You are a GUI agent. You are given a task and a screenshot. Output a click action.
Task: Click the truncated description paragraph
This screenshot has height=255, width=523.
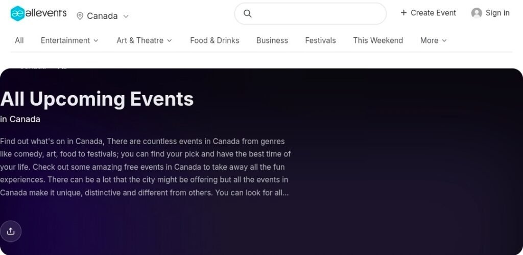click(146, 167)
